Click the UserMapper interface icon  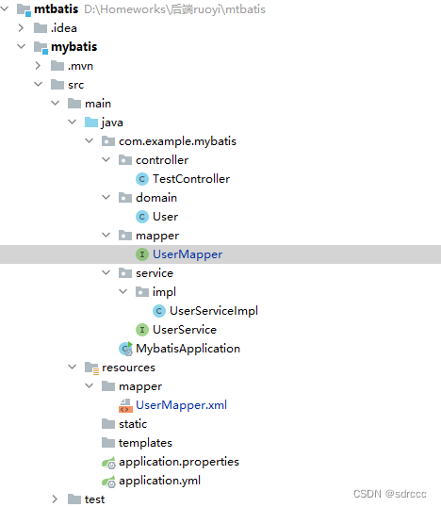pos(142,254)
